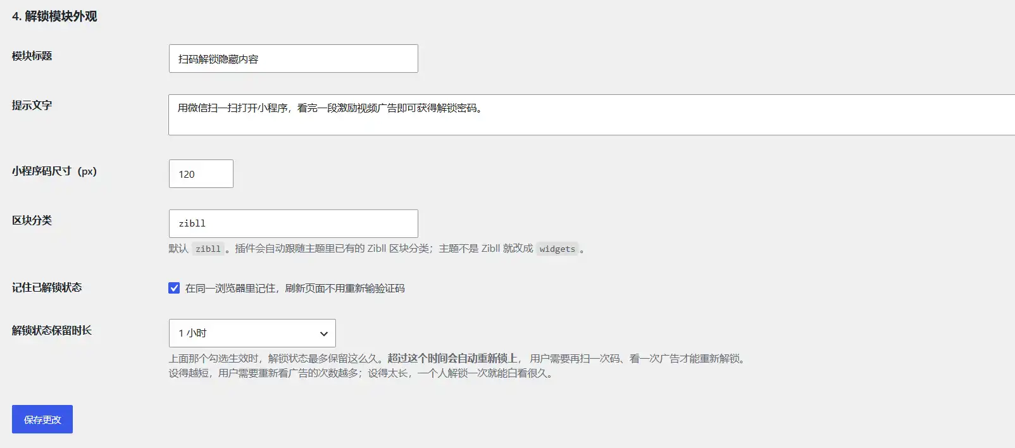The width and height of the screenshot is (1015, 448).
Task: Click the 4. 解锁模块外观 section heading
Action: coord(54,16)
